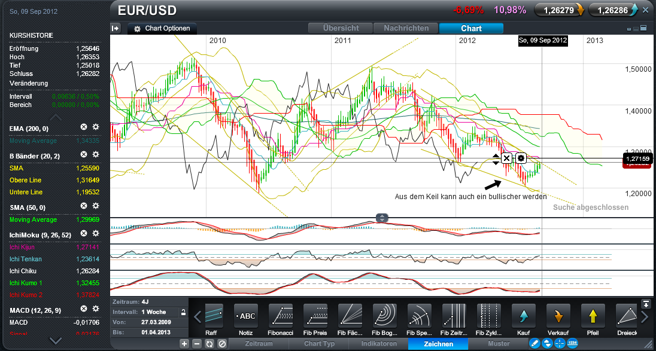Toggle the interval lock icon
Viewport: 656px width, 351px height.
tap(183, 312)
